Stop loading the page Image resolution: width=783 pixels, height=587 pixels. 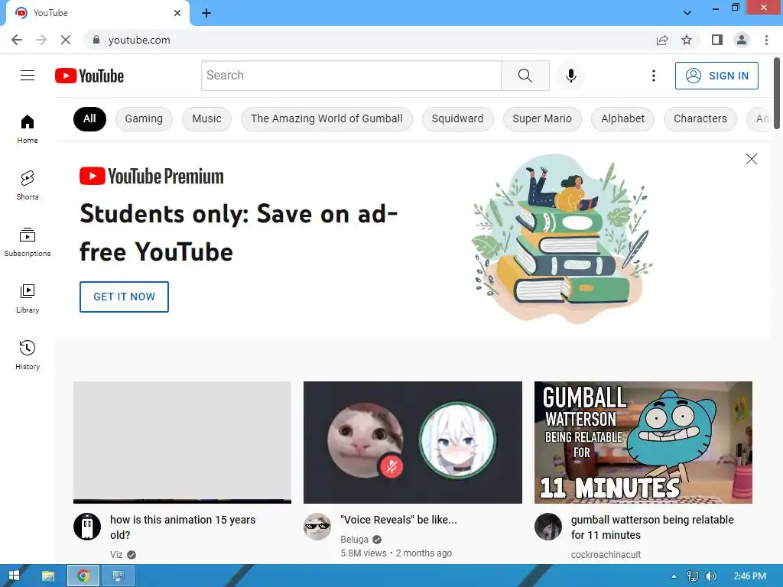click(66, 40)
